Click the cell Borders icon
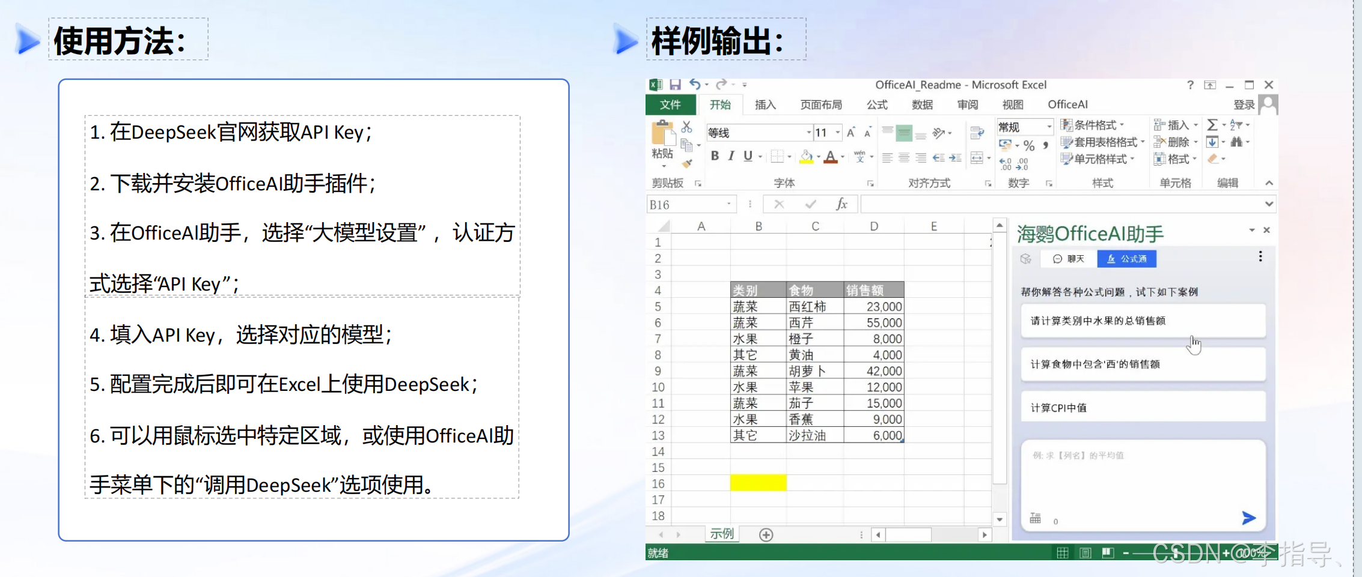 pos(777,157)
